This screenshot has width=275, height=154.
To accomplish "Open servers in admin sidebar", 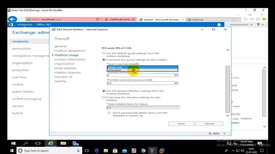I will pyautogui.click(x=18, y=106).
